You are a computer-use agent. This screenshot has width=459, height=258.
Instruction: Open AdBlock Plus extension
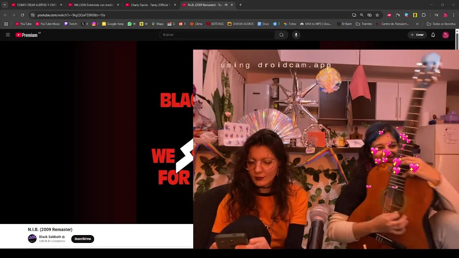coord(389,15)
